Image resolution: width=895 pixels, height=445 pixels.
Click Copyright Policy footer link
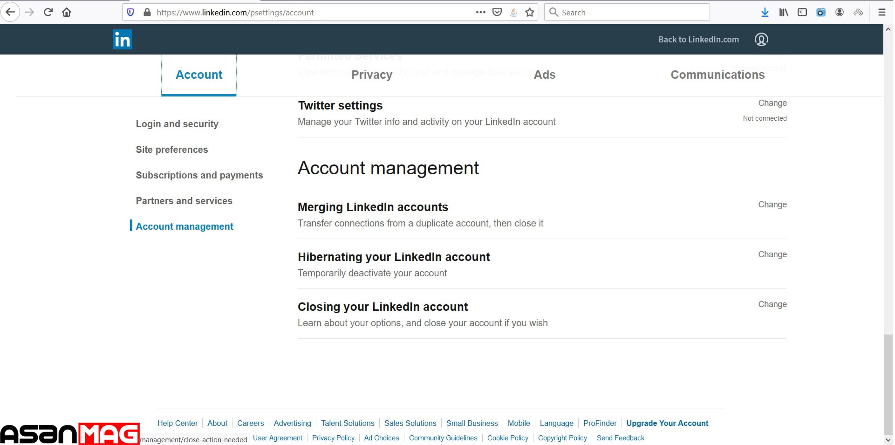[562, 438]
